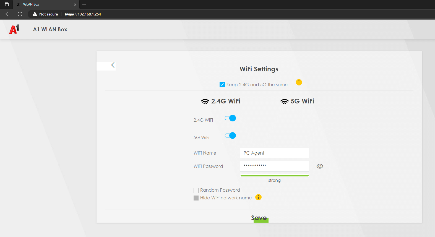Click the 2.4G WiFi signal icon
435x237 pixels.
[205, 101]
